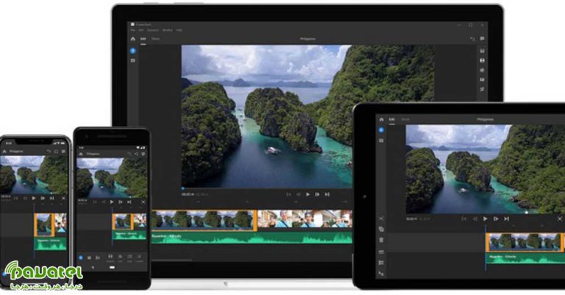Tap chat icon at iPhone top right

click(63, 152)
